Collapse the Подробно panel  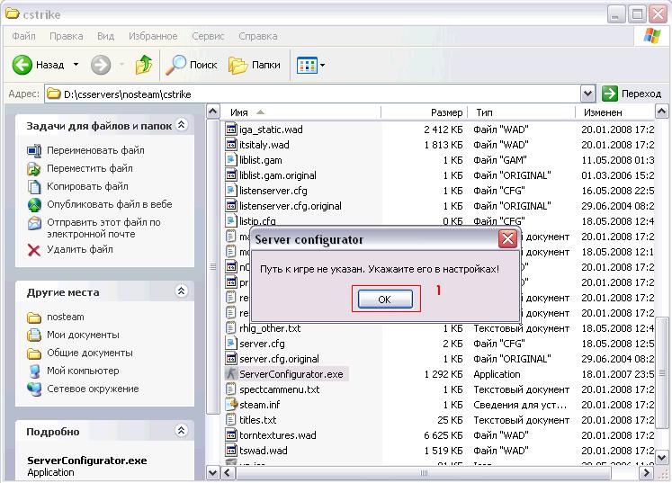(182, 430)
